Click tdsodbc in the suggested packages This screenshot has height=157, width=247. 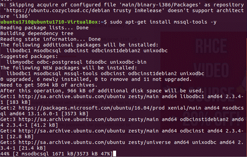[96, 62]
